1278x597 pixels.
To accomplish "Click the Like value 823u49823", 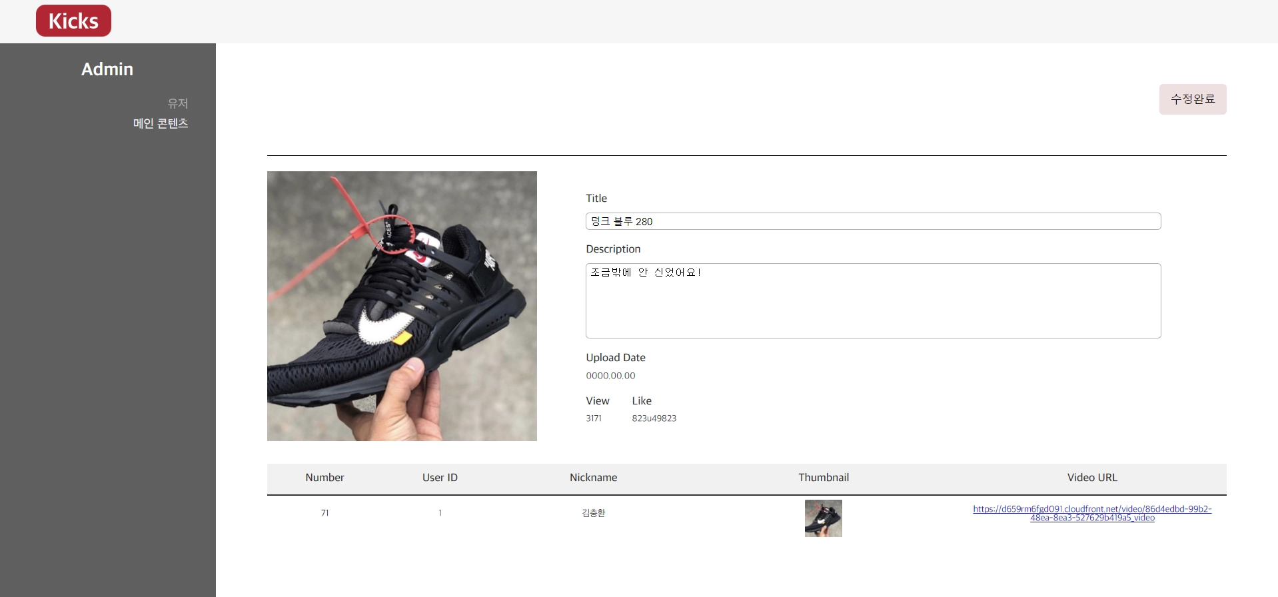I will (654, 418).
